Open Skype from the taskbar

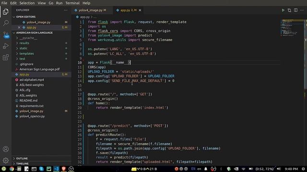(41, 169)
